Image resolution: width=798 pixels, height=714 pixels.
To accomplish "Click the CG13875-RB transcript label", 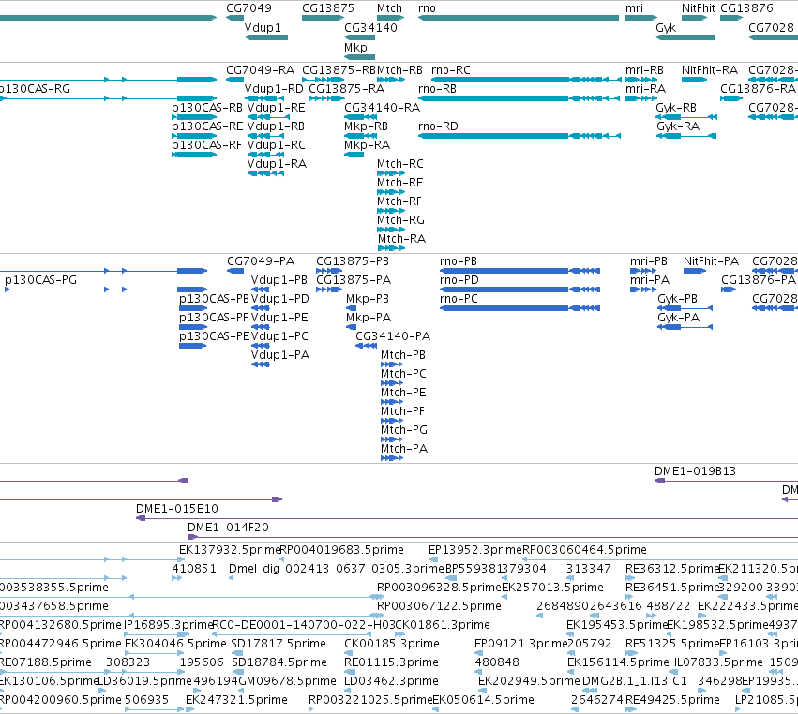I will point(339,69).
